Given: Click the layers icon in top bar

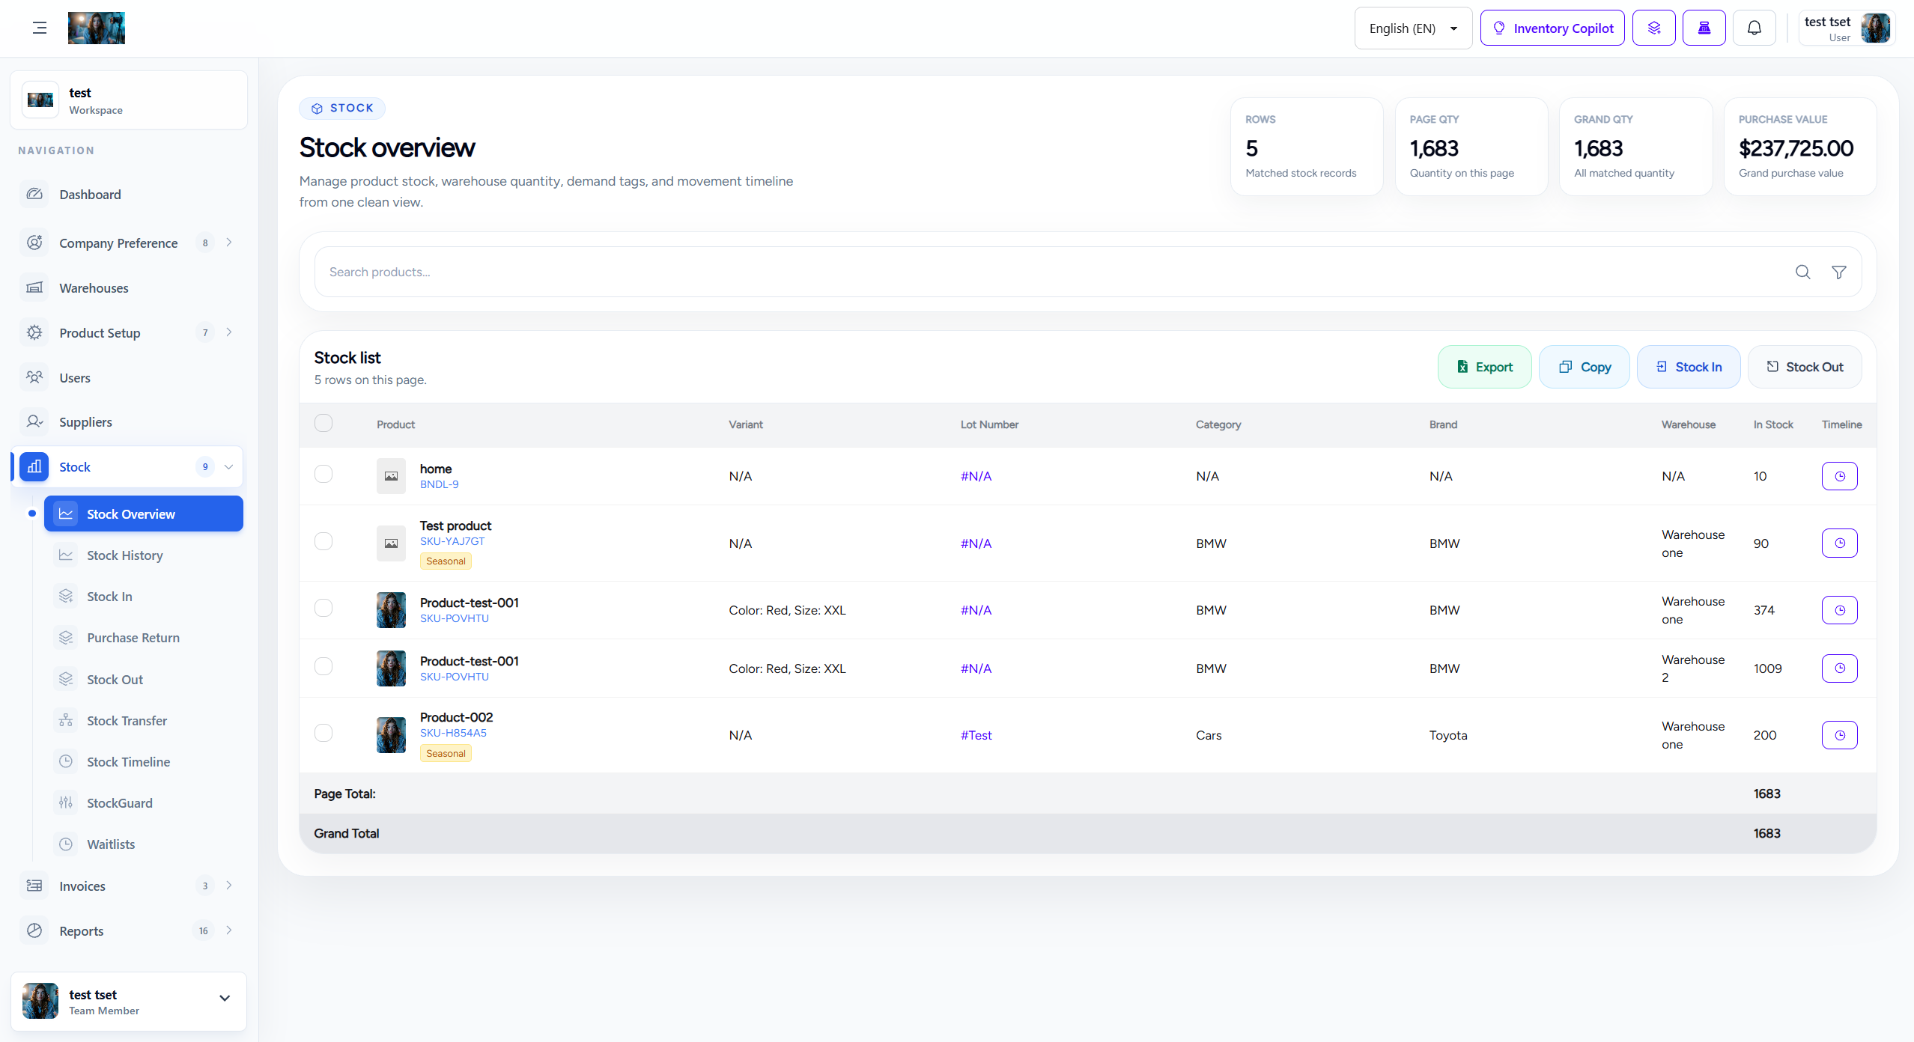Looking at the screenshot, I should click(x=1653, y=28).
